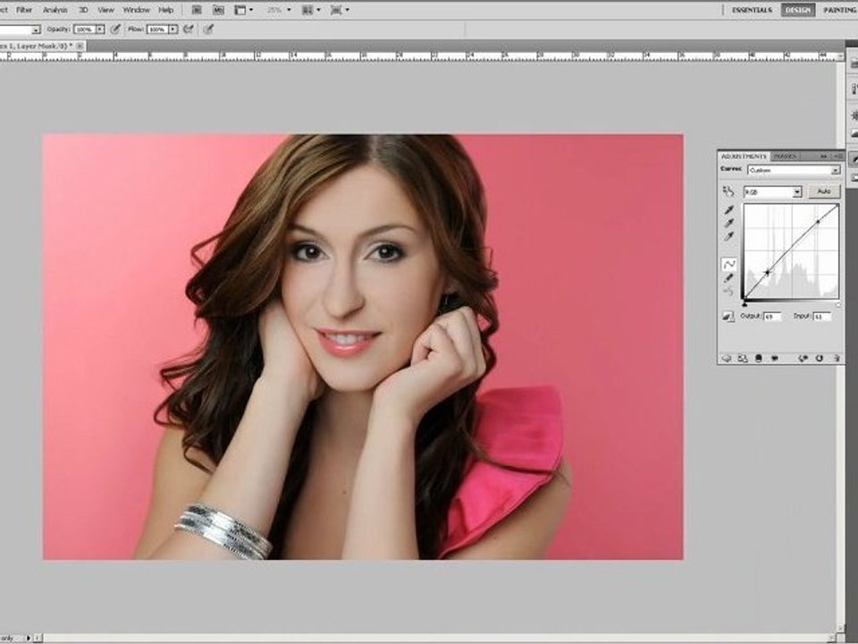858x644 pixels.
Task: Pick the white point eyedropper in Curves
Action: pos(729,236)
